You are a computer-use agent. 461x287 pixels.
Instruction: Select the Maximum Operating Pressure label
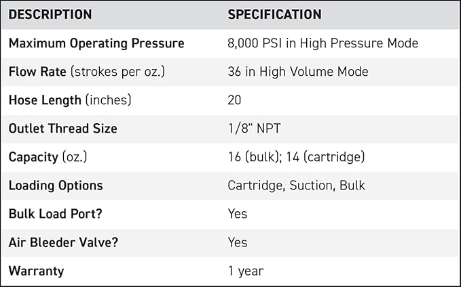(x=96, y=43)
